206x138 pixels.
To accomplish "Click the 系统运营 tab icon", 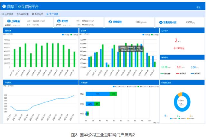I will coord(33,14).
